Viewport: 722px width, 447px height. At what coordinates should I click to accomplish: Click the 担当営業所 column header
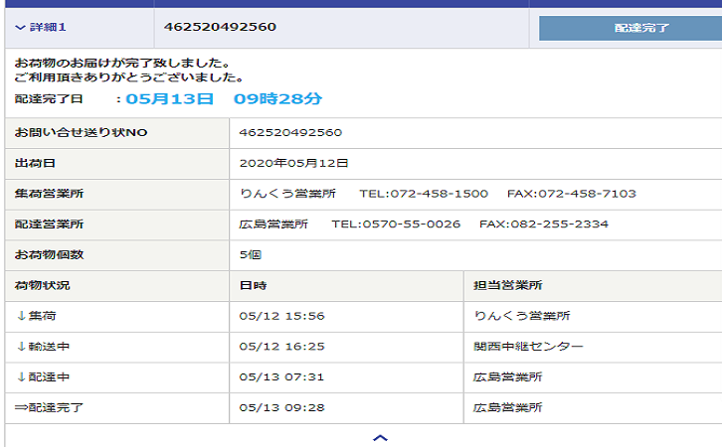(x=507, y=286)
